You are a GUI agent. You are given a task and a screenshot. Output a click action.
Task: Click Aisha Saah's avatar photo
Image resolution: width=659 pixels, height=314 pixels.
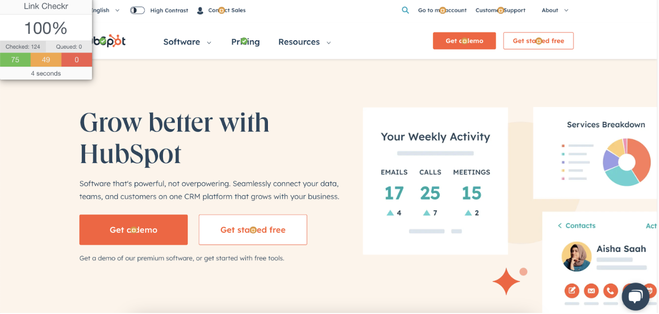pyautogui.click(x=577, y=257)
